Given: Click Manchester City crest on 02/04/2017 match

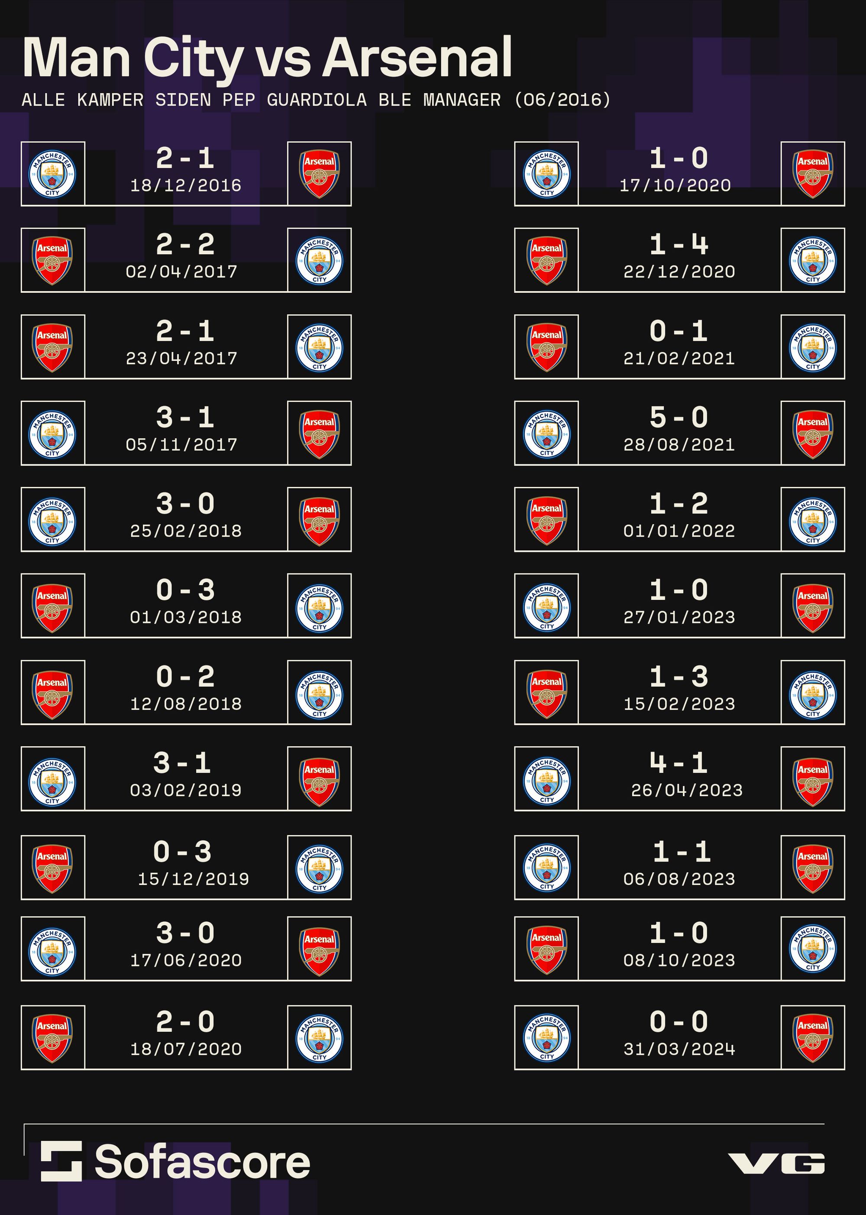Looking at the screenshot, I should [320, 260].
